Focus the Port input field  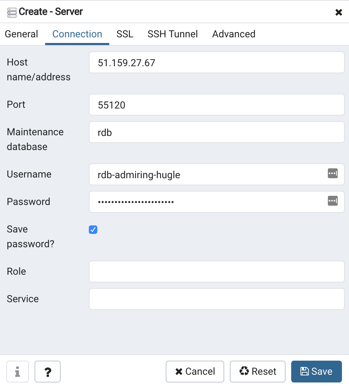point(216,105)
